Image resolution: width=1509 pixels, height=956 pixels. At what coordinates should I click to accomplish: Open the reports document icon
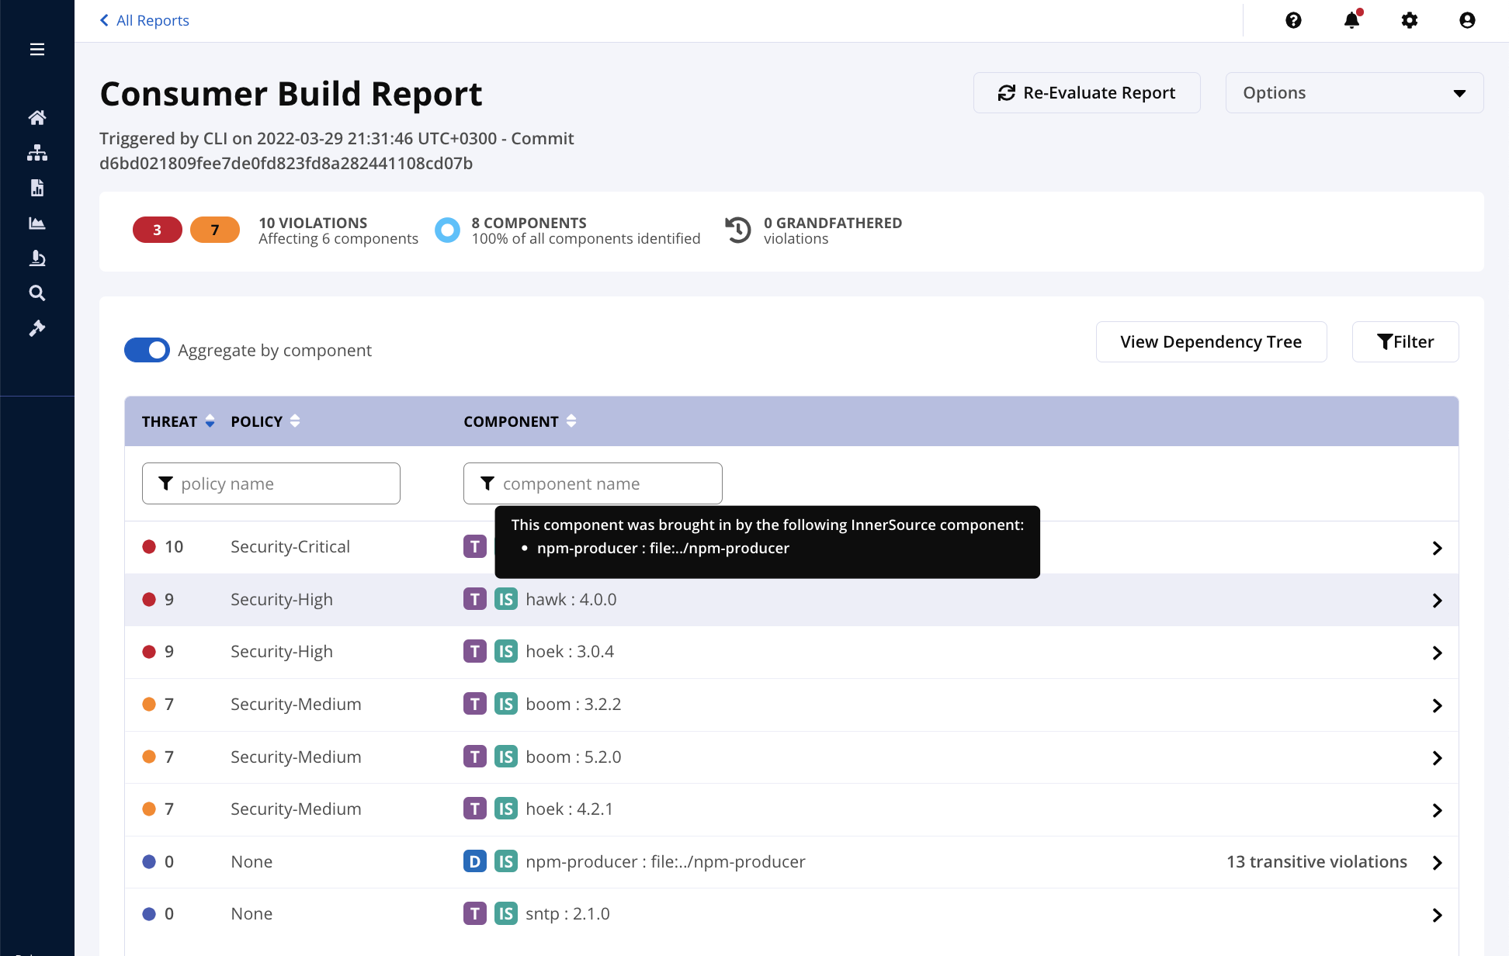[36, 188]
